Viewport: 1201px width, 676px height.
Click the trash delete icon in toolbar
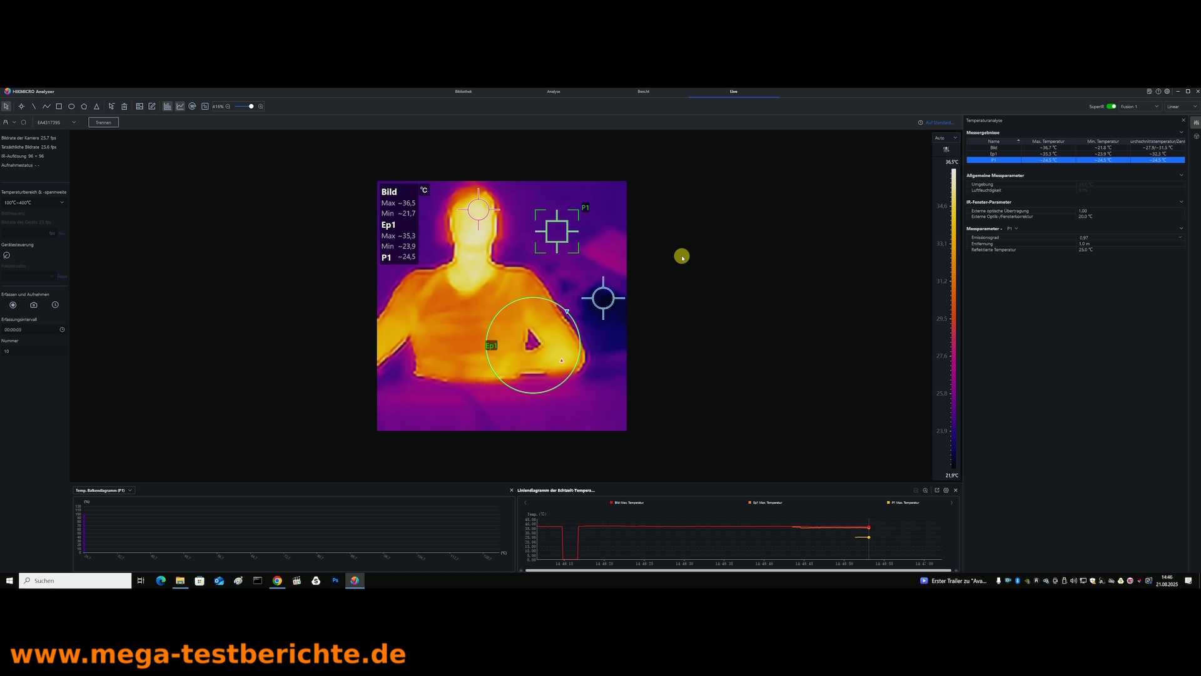(x=124, y=106)
